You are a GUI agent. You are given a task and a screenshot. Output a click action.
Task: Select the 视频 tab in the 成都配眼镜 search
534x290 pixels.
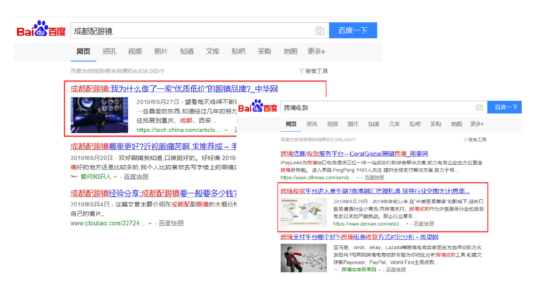(135, 51)
